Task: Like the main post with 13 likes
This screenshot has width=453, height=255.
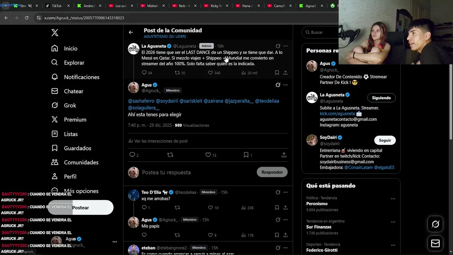Action: (211, 155)
